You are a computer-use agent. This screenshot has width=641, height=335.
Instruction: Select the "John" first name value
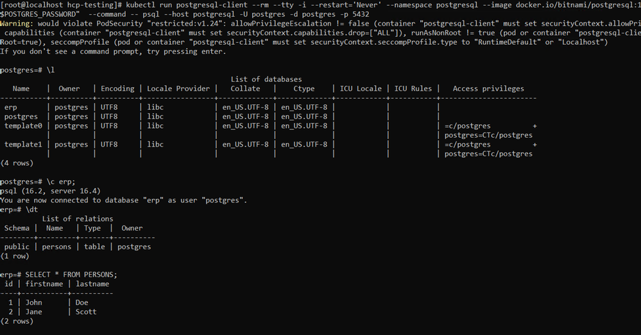(x=33, y=302)
